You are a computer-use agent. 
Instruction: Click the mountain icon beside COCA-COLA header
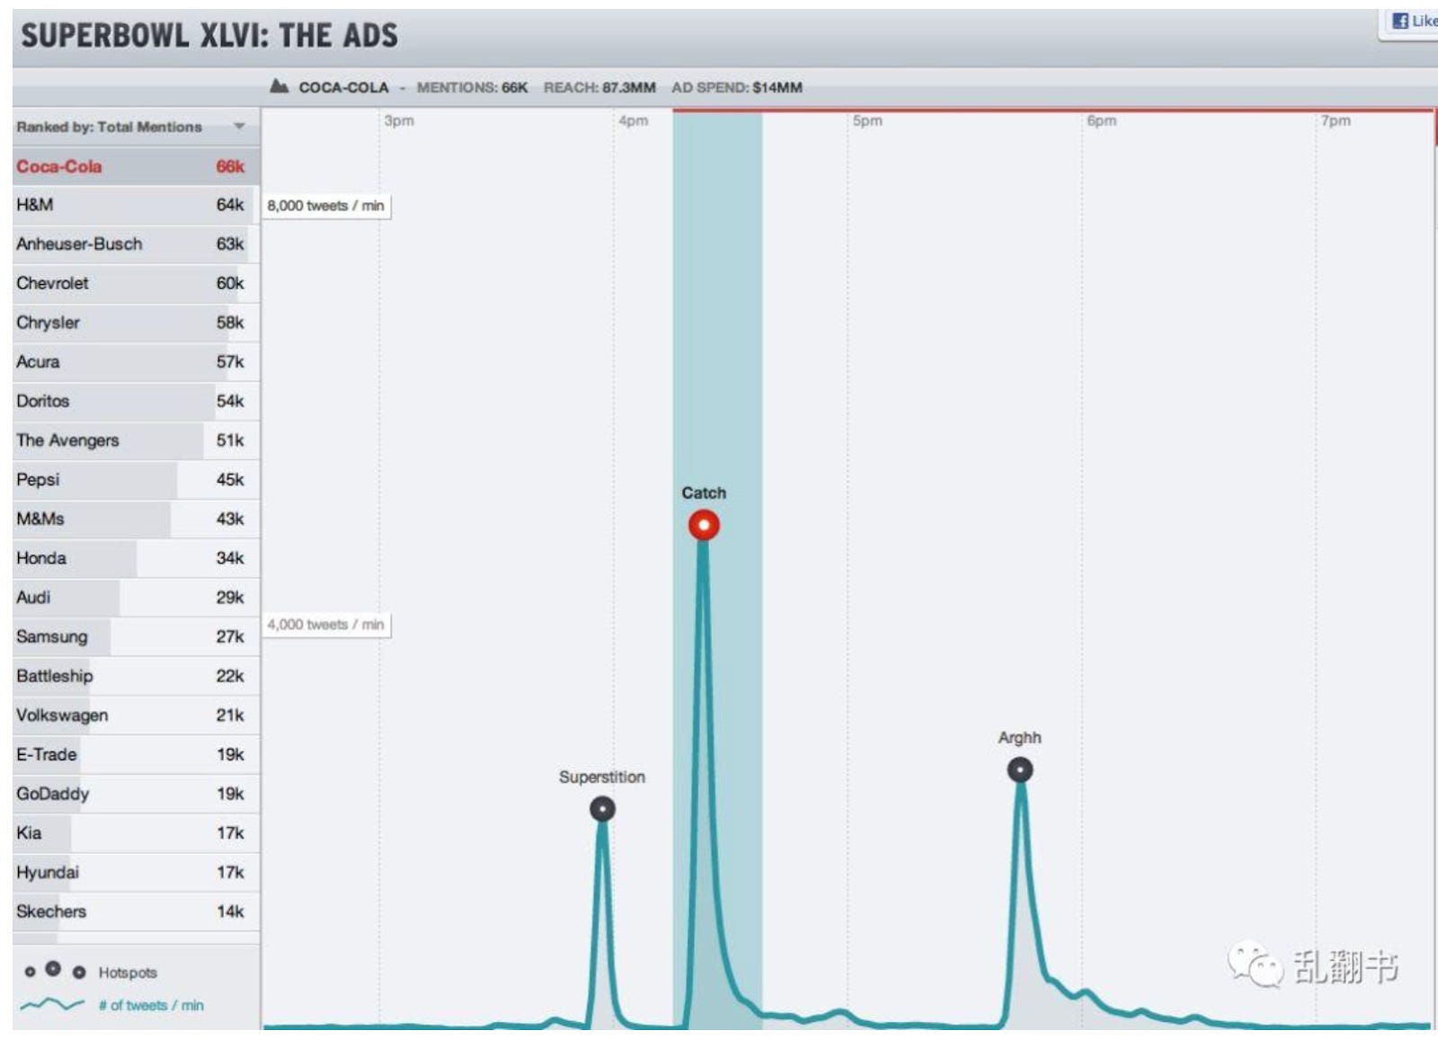pos(280,86)
